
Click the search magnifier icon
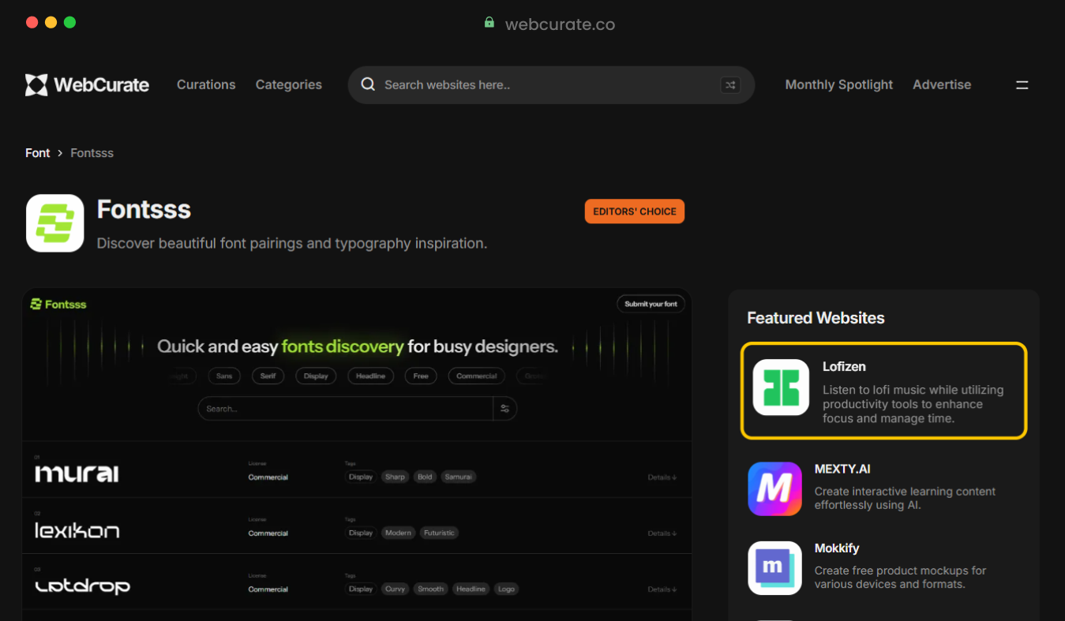coord(368,84)
